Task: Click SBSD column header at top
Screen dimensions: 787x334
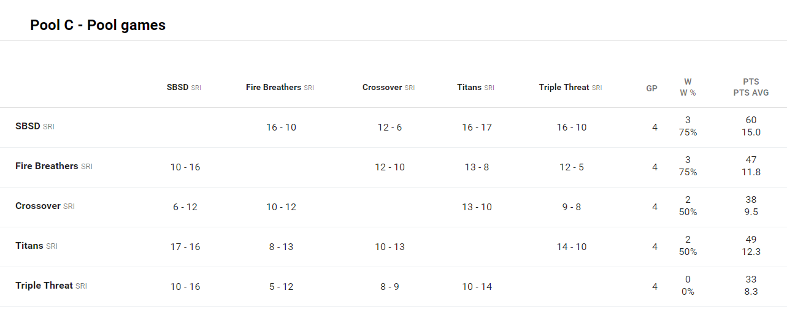Action: 177,88
